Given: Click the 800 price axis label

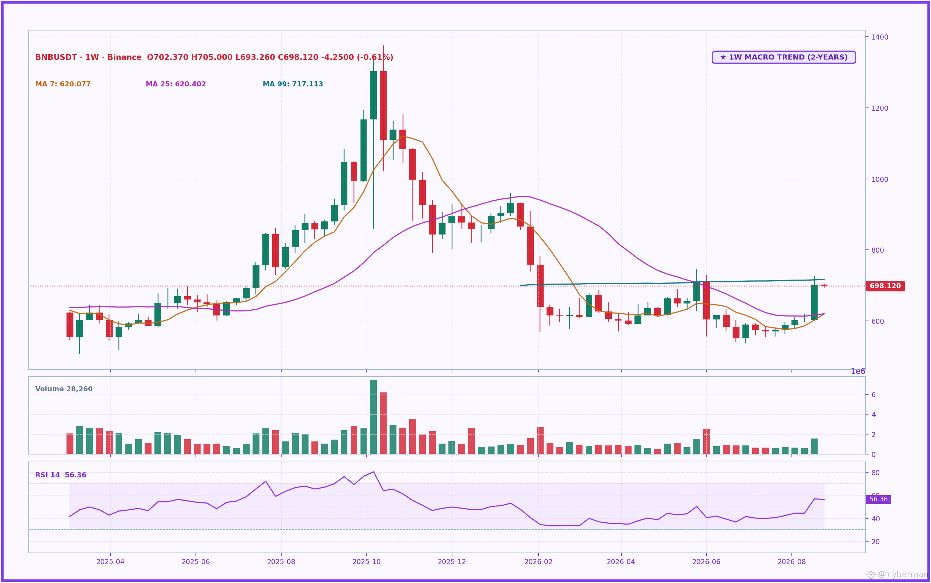Looking at the screenshot, I should point(878,250).
